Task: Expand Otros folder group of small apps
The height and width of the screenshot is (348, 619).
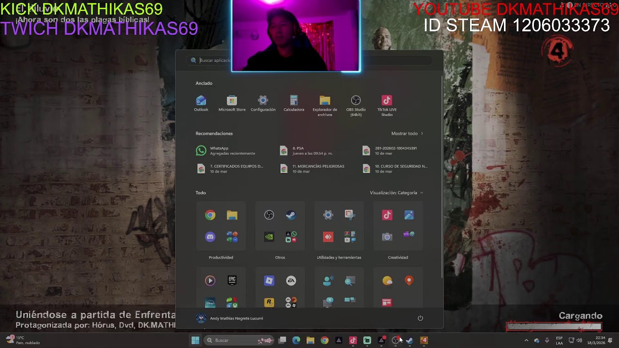Action: [x=291, y=237]
